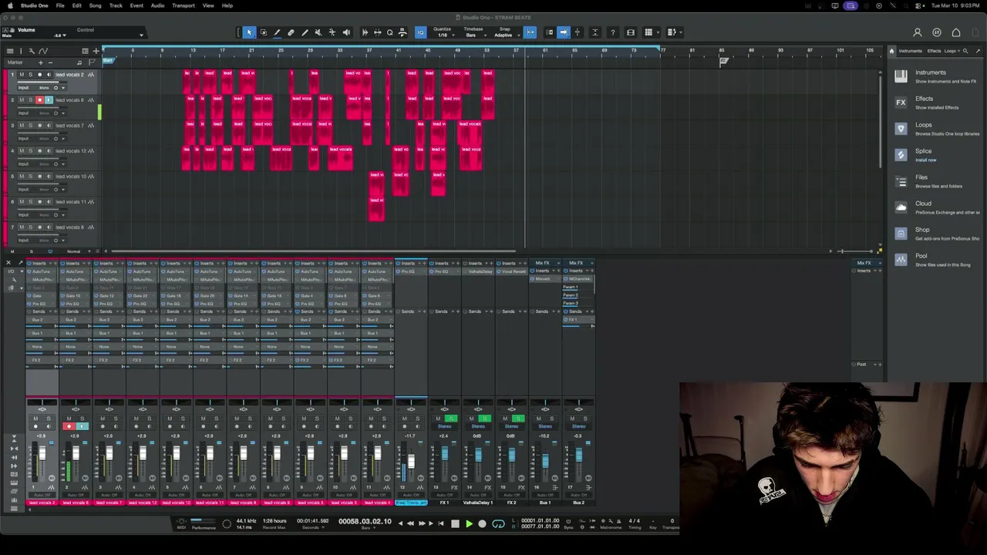The width and height of the screenshot is (987, 555).
Task: Add a marker with the plus button
Action: pyautogui.click(x=41, y=62)
